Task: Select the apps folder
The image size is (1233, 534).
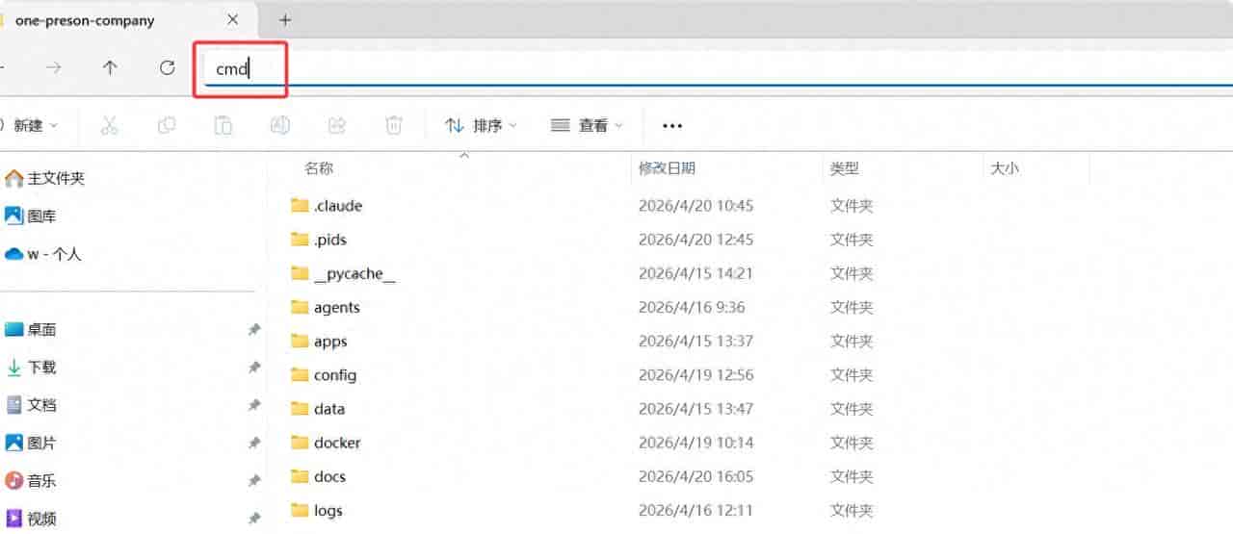Action: pyautogui.click(x=330, y=342)
